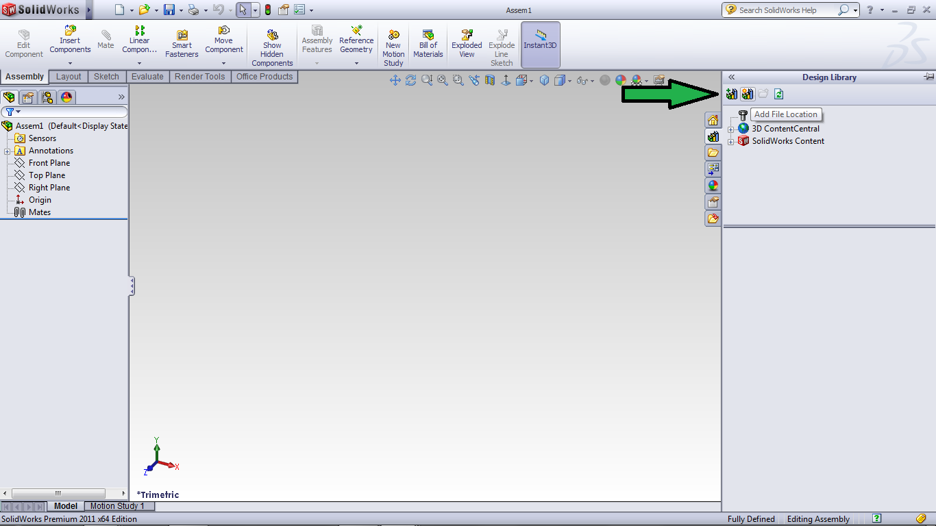Switch to ConfigurationManager tab icon
Viewport: 936px width, 526px height.
point(47,97)
